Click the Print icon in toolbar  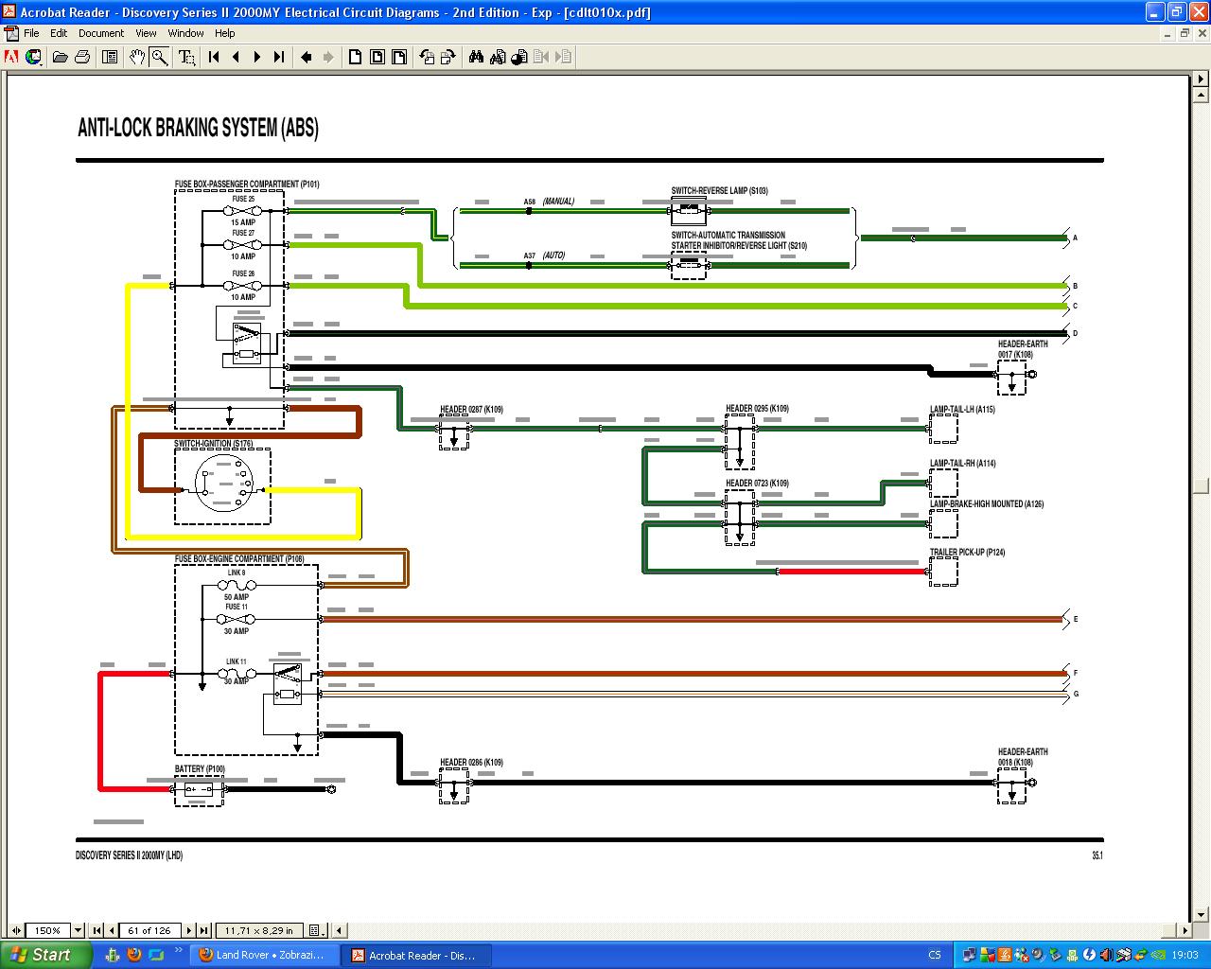pos(82,57)
